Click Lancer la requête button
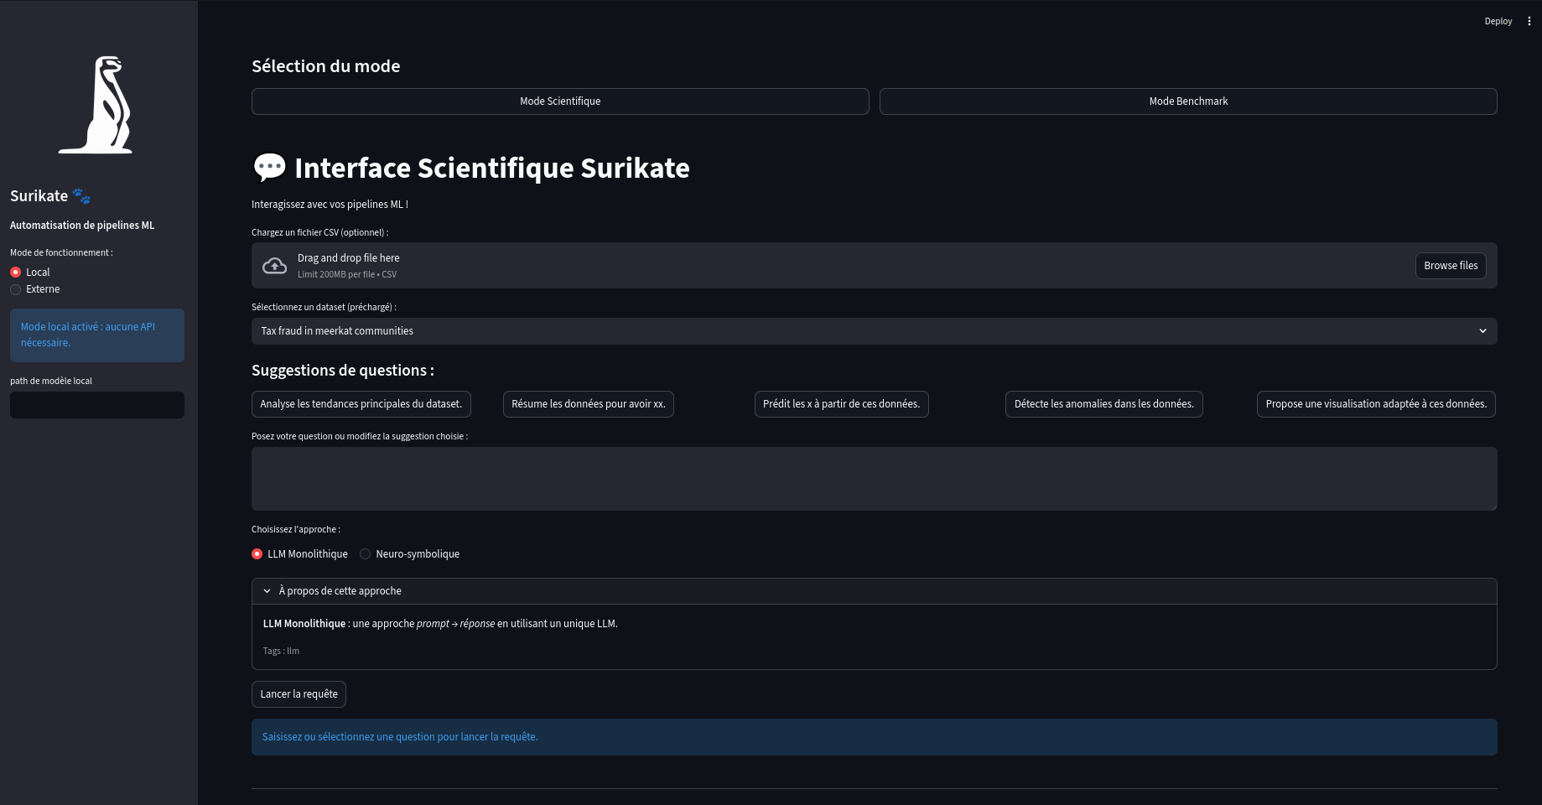 pos(299,694)
